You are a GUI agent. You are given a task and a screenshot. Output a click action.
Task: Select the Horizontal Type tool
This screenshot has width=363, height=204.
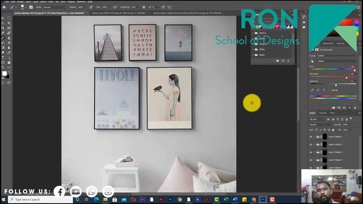pyautogui.click(x=3, y=58)
